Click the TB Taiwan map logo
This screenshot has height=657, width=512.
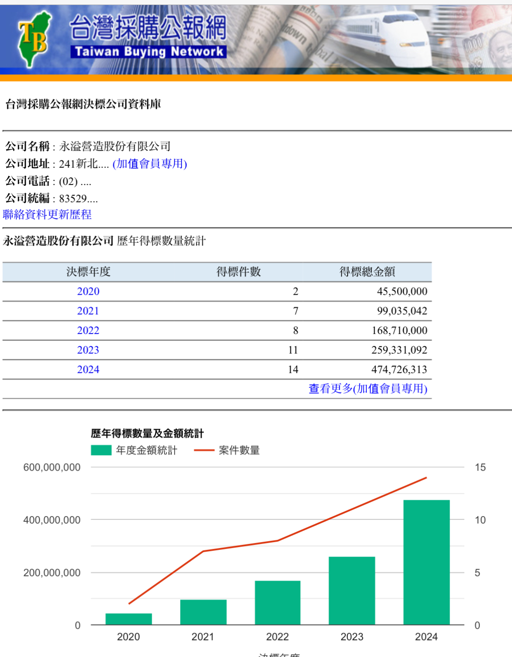[x=34, y=39]
